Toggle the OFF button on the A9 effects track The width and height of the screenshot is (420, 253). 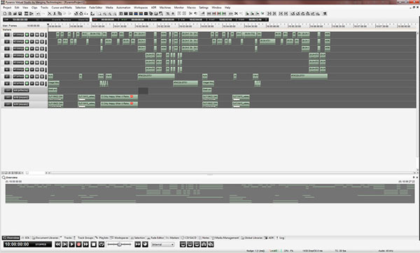coord(8,90)
